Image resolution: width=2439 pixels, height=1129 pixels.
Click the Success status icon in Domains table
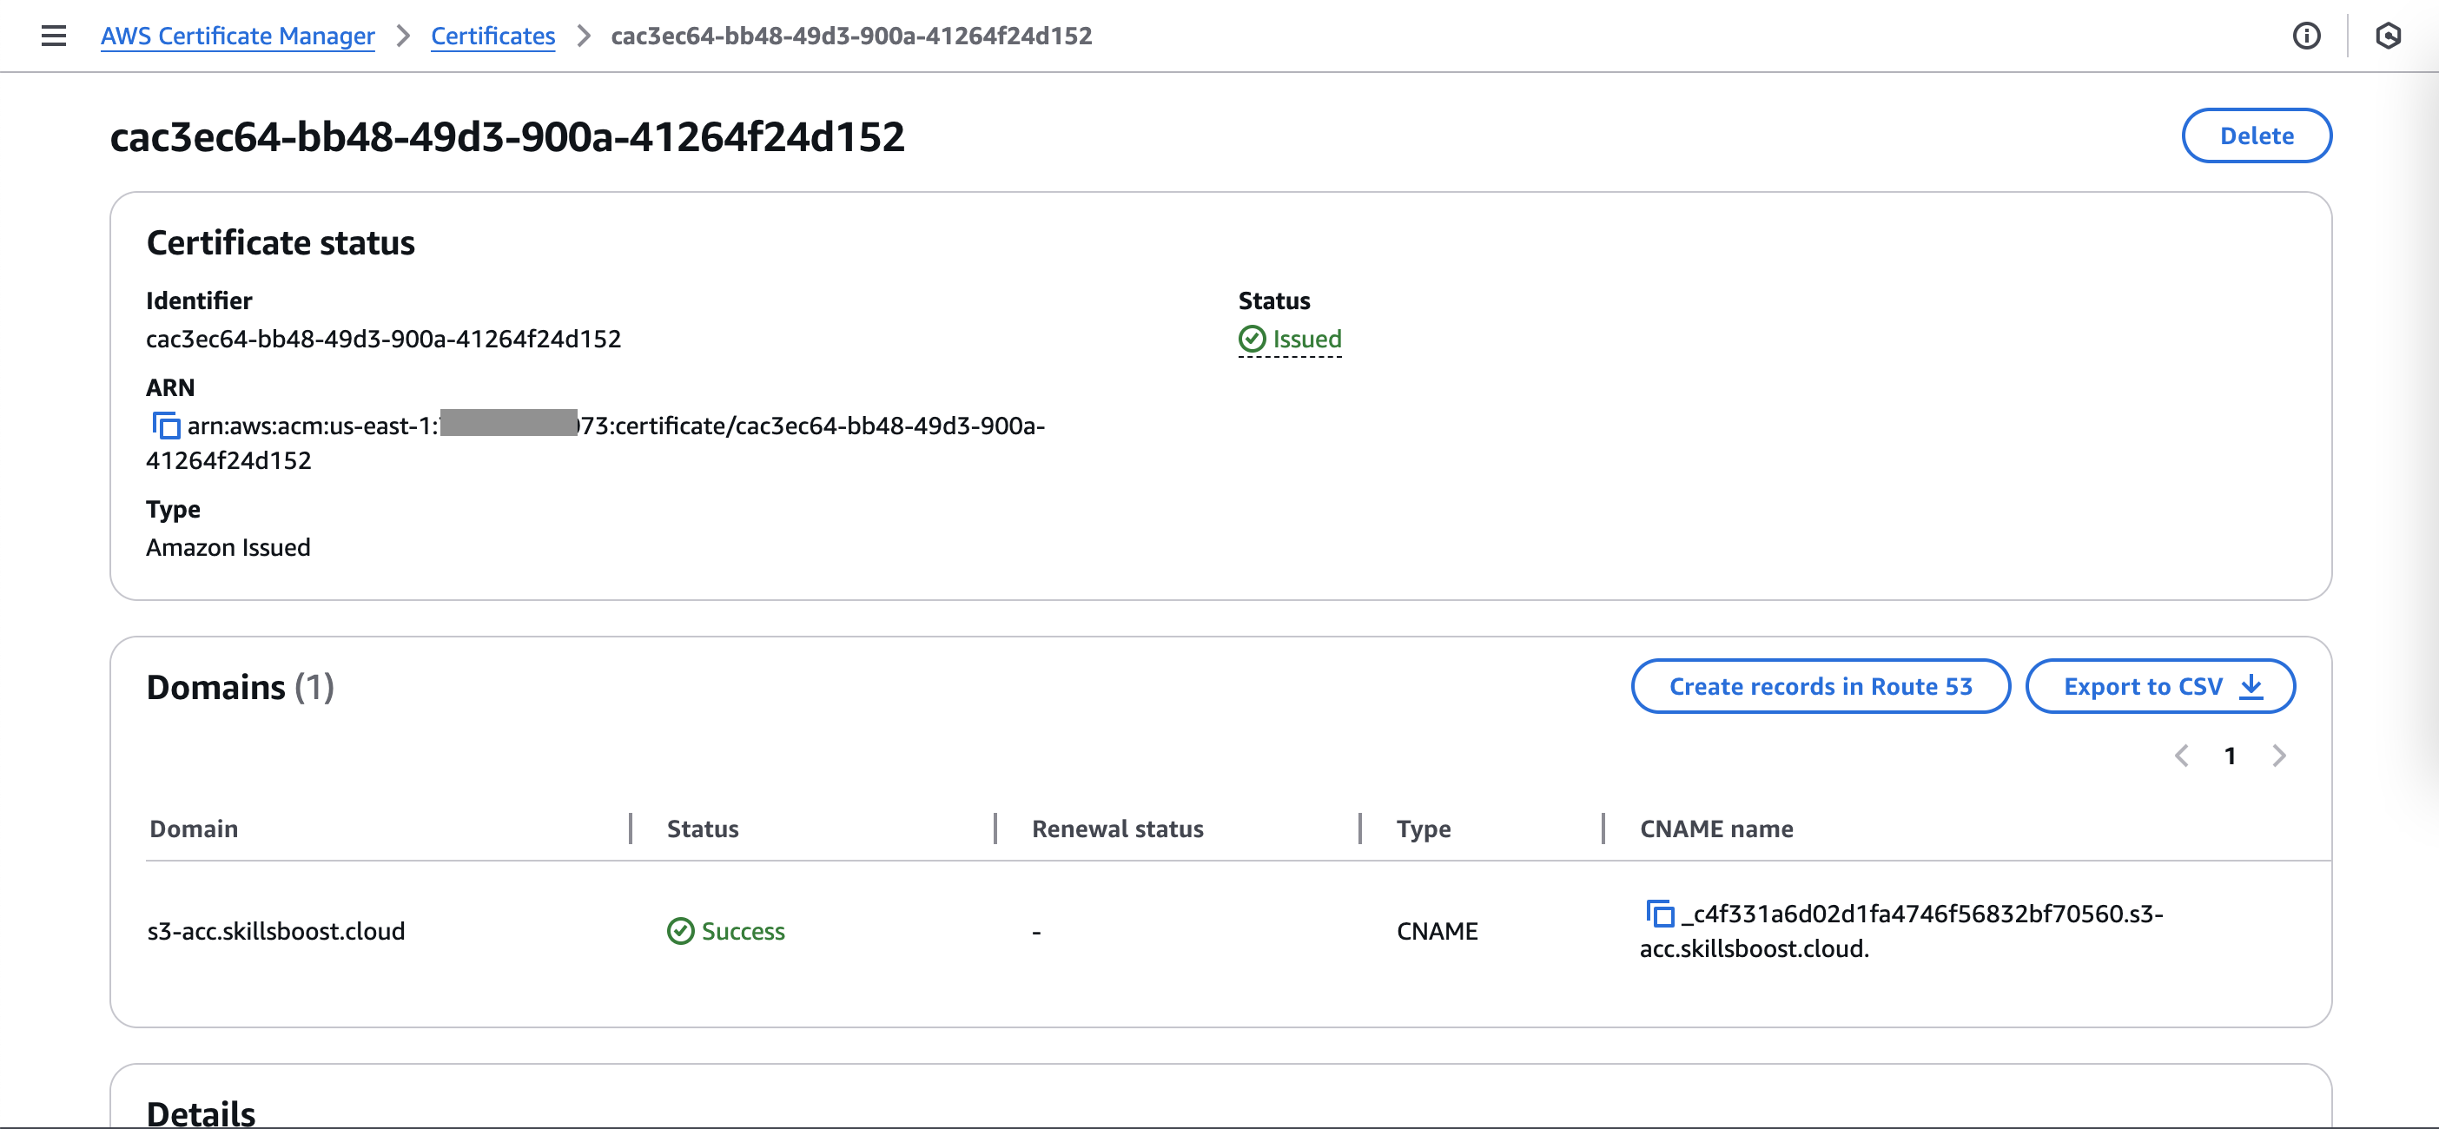680,931
